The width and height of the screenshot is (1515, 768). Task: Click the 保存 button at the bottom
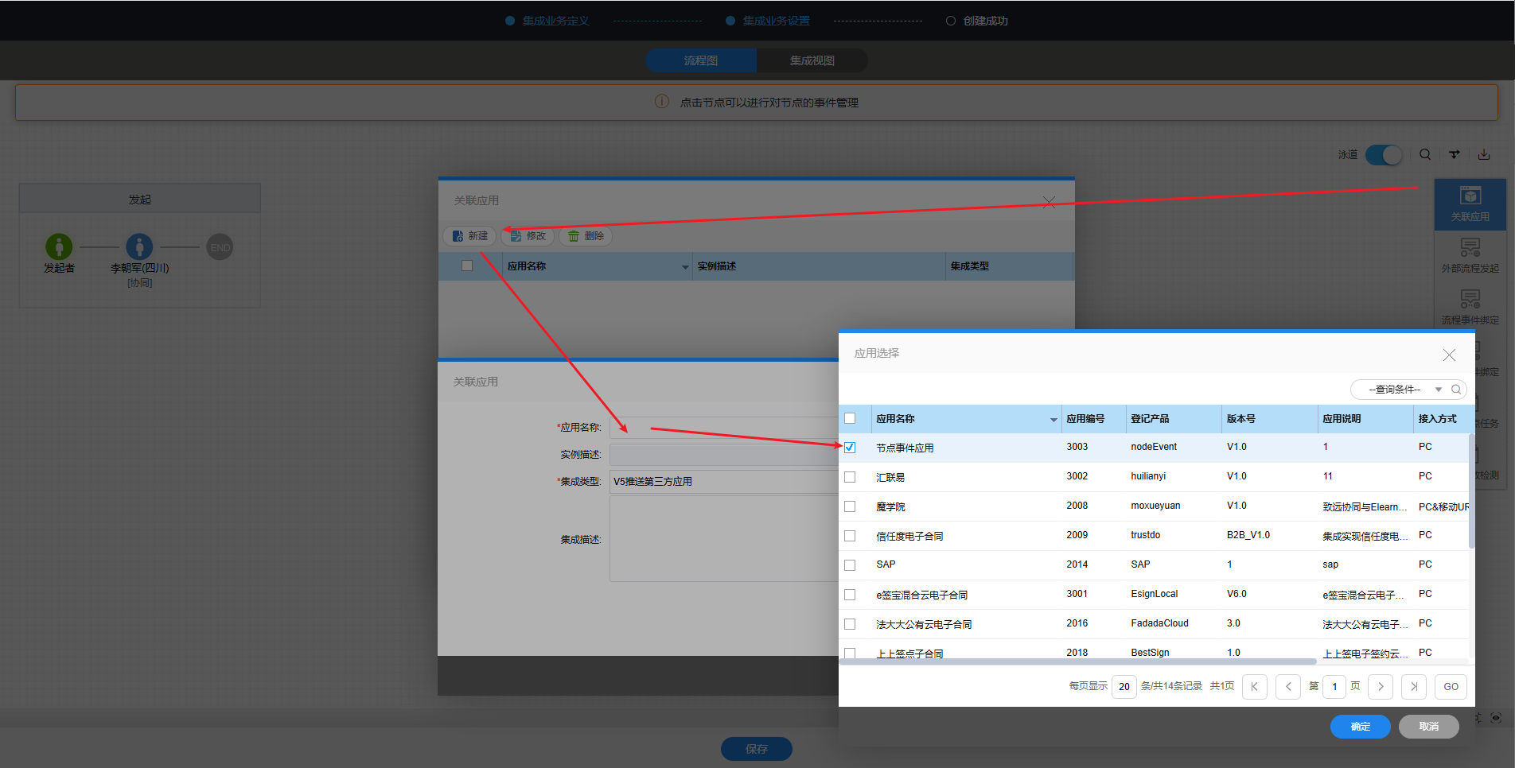(757, 749)
